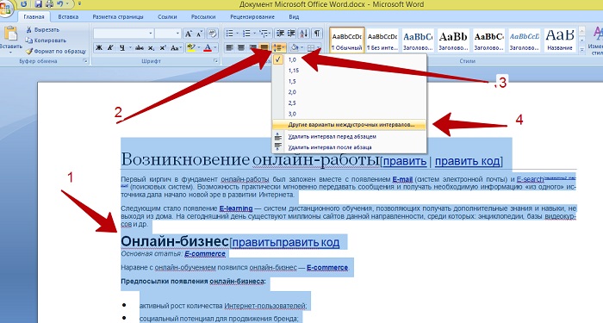Open the Рецензирование ribbon tab
The height and width of the screenshot is (323, 603).
(252, 17)
